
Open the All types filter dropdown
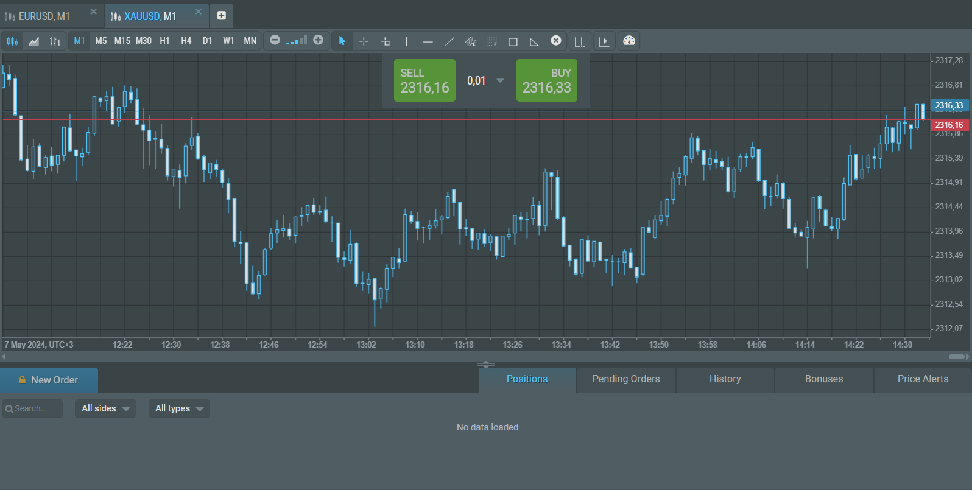(179, 408)
